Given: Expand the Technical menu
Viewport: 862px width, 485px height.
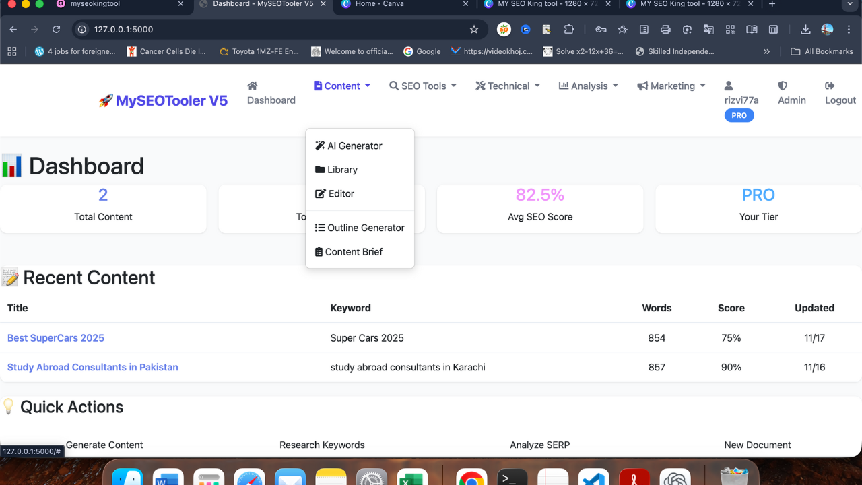Looking at the screenshot, I should (507, 86).
